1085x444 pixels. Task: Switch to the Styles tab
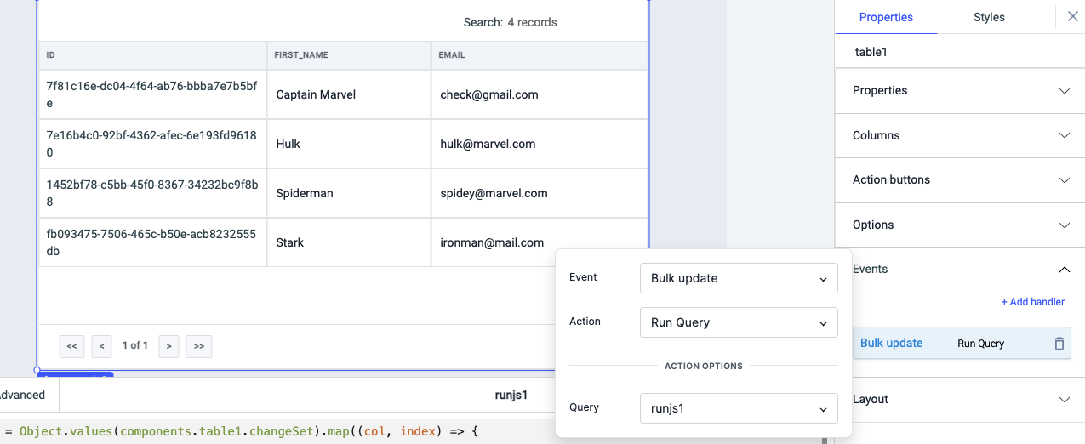pos(989,17)
